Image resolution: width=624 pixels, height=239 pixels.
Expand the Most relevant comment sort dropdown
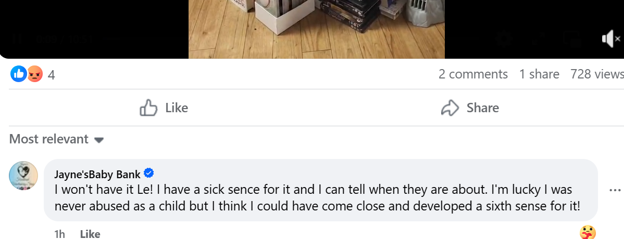[57, 139]
